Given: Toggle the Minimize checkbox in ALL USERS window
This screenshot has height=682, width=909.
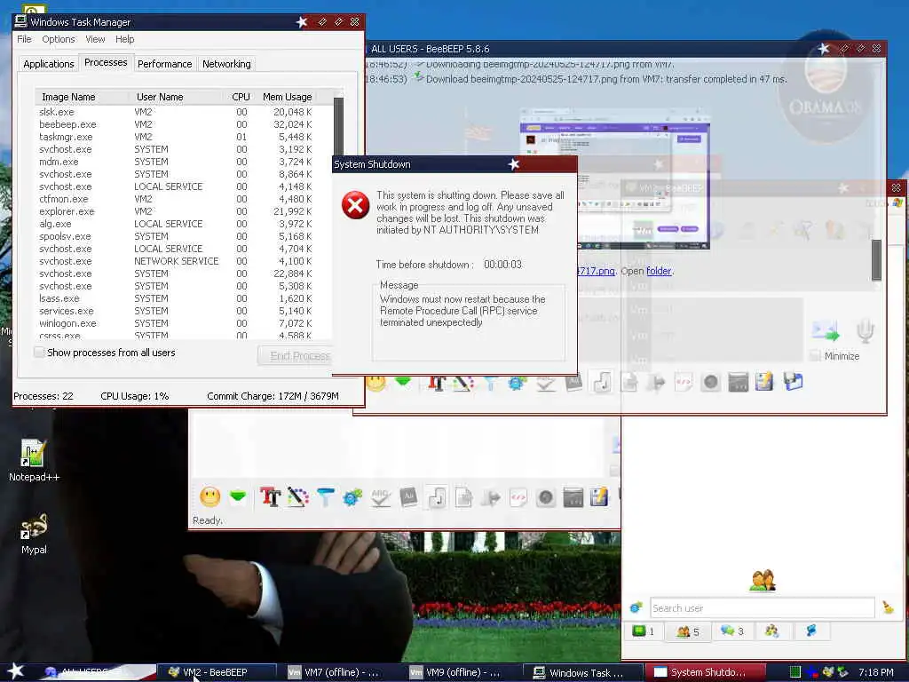Looking at the screenshot, I should coord(815,355).
